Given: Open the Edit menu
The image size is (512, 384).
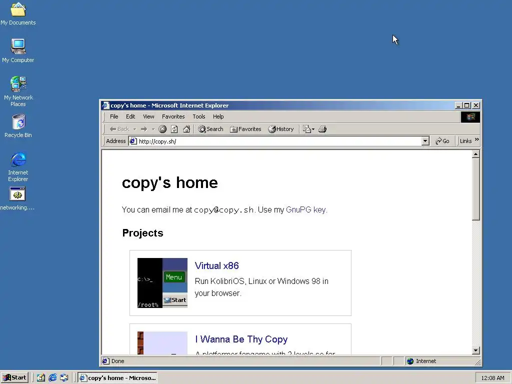Looking at the screenshot, I should coord(130,116).
